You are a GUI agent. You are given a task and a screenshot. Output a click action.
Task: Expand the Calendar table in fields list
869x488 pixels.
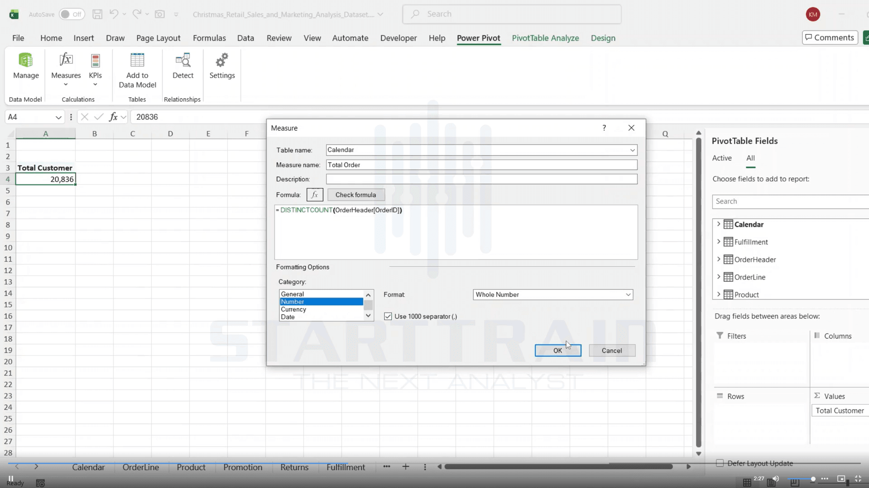(718, 224)
